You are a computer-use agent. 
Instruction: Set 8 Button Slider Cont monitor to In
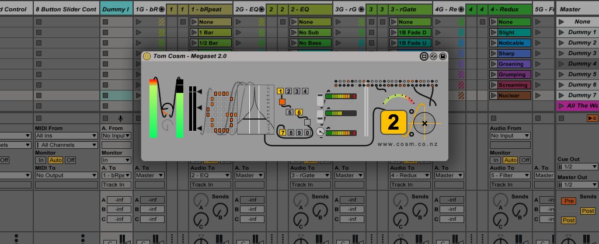pos(41,161)
